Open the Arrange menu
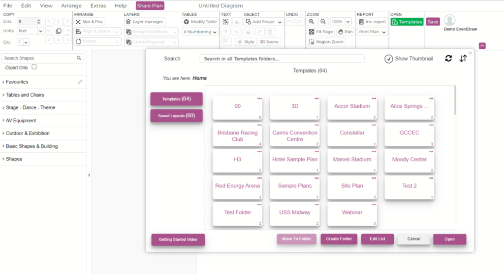 pos(71,5)
